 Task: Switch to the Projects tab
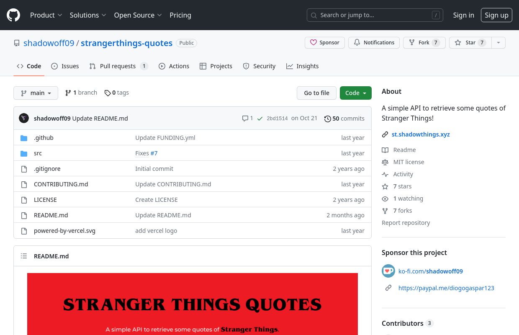click(x=216, y=66)
